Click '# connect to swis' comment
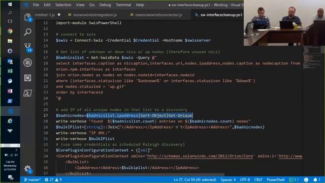The image size is (325, 183). [x=76, y=35]
